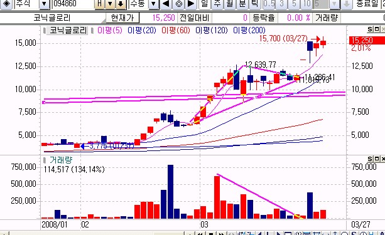Click the stock code field 094860
The image size is (385, 235).
point(73,4)
